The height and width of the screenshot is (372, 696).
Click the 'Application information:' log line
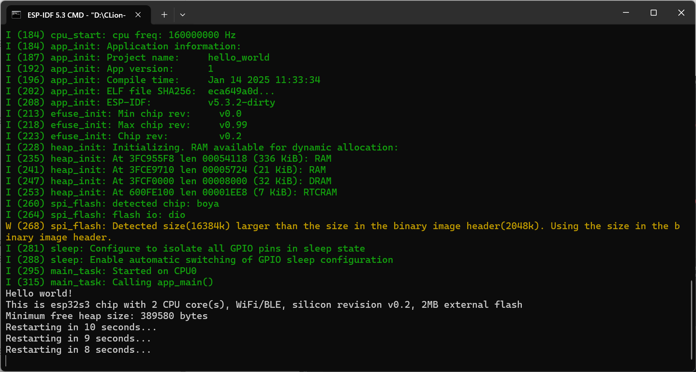click(123, 47)
